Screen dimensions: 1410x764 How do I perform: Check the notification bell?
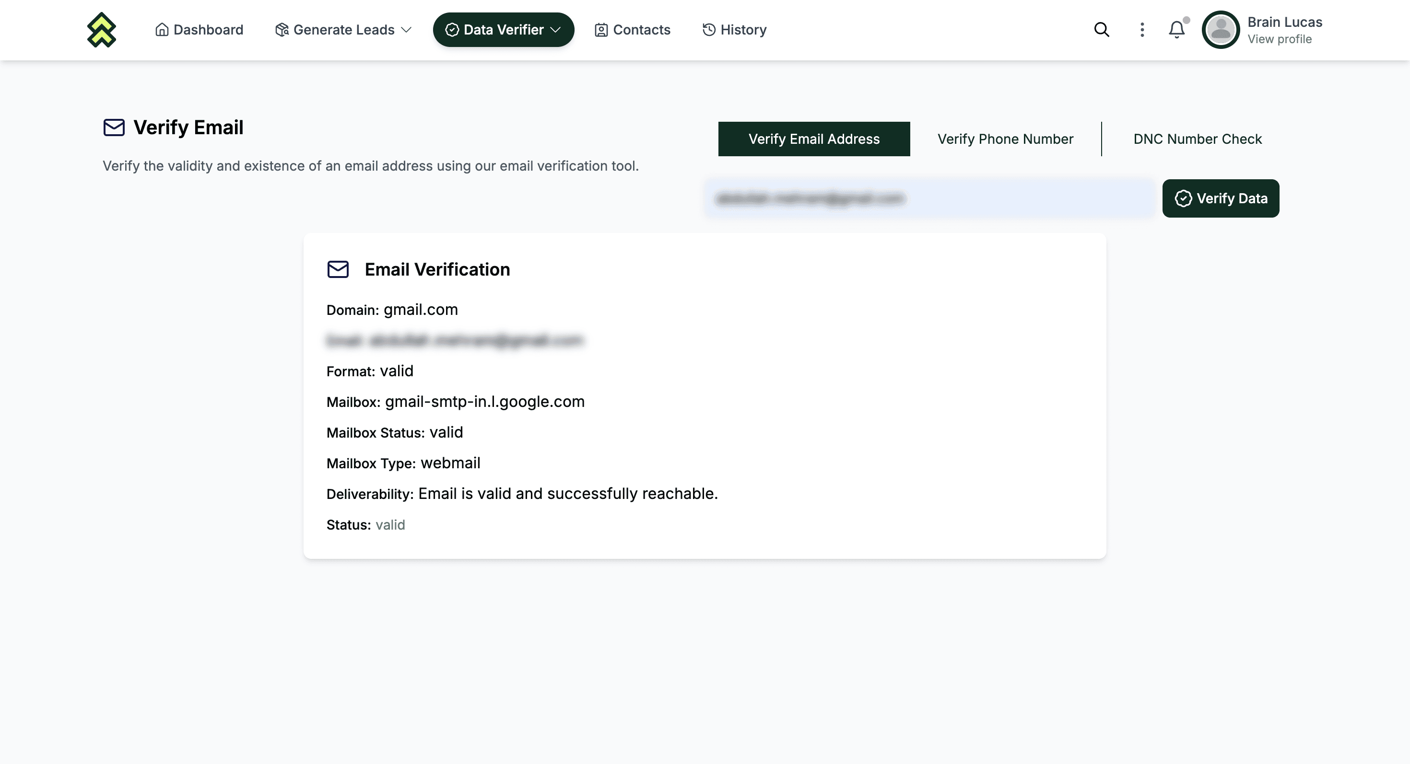click(x=1177, y=30)
